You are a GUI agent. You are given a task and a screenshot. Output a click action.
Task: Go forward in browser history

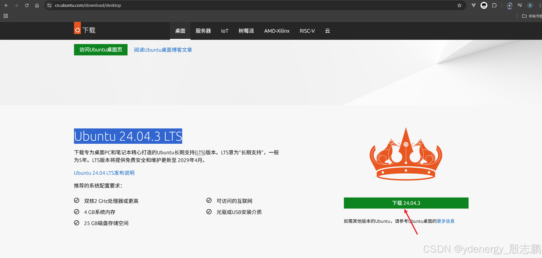(x=17, y=5)
